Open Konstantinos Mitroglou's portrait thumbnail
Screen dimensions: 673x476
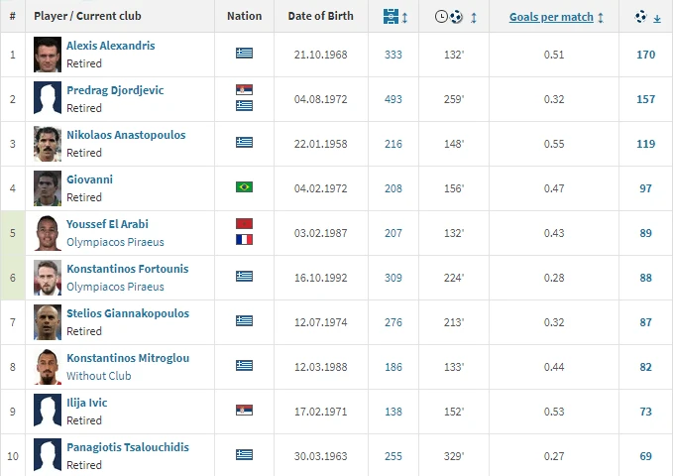[47, 366]
